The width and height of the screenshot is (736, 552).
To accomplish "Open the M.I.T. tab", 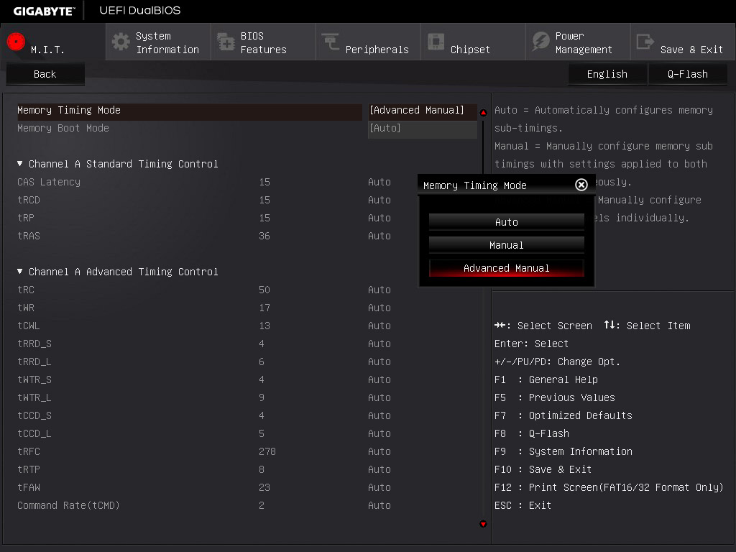I will coord(52,42).
